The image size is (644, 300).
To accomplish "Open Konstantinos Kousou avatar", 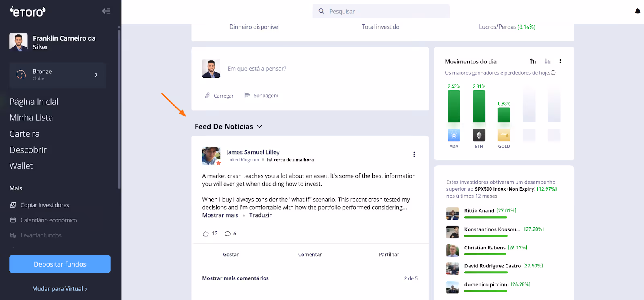I will coord(452,232).
